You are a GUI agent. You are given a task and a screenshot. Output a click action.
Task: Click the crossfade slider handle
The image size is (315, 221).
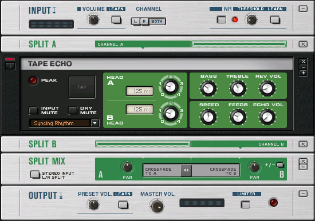186,170
